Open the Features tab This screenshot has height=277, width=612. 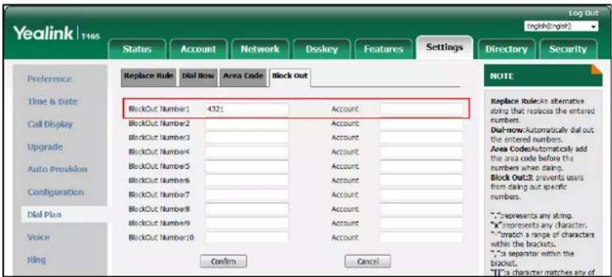[x=383, y=50]
